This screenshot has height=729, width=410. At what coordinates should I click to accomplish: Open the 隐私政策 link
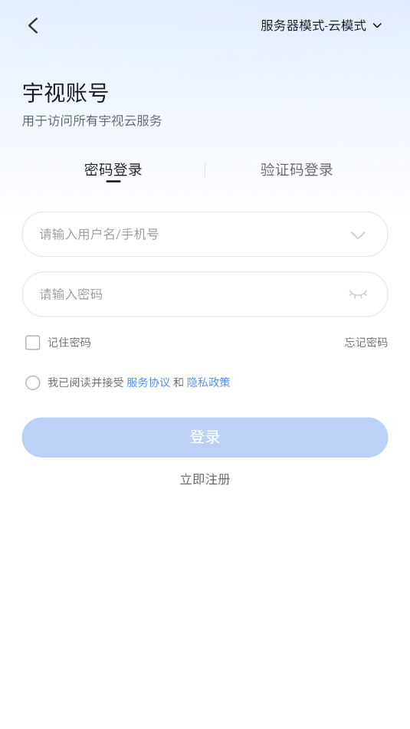208,383
